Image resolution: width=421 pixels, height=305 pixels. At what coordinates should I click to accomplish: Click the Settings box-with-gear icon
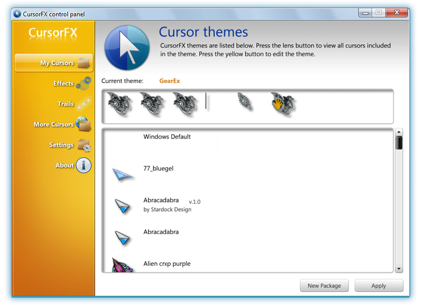[x=85, y=145]
